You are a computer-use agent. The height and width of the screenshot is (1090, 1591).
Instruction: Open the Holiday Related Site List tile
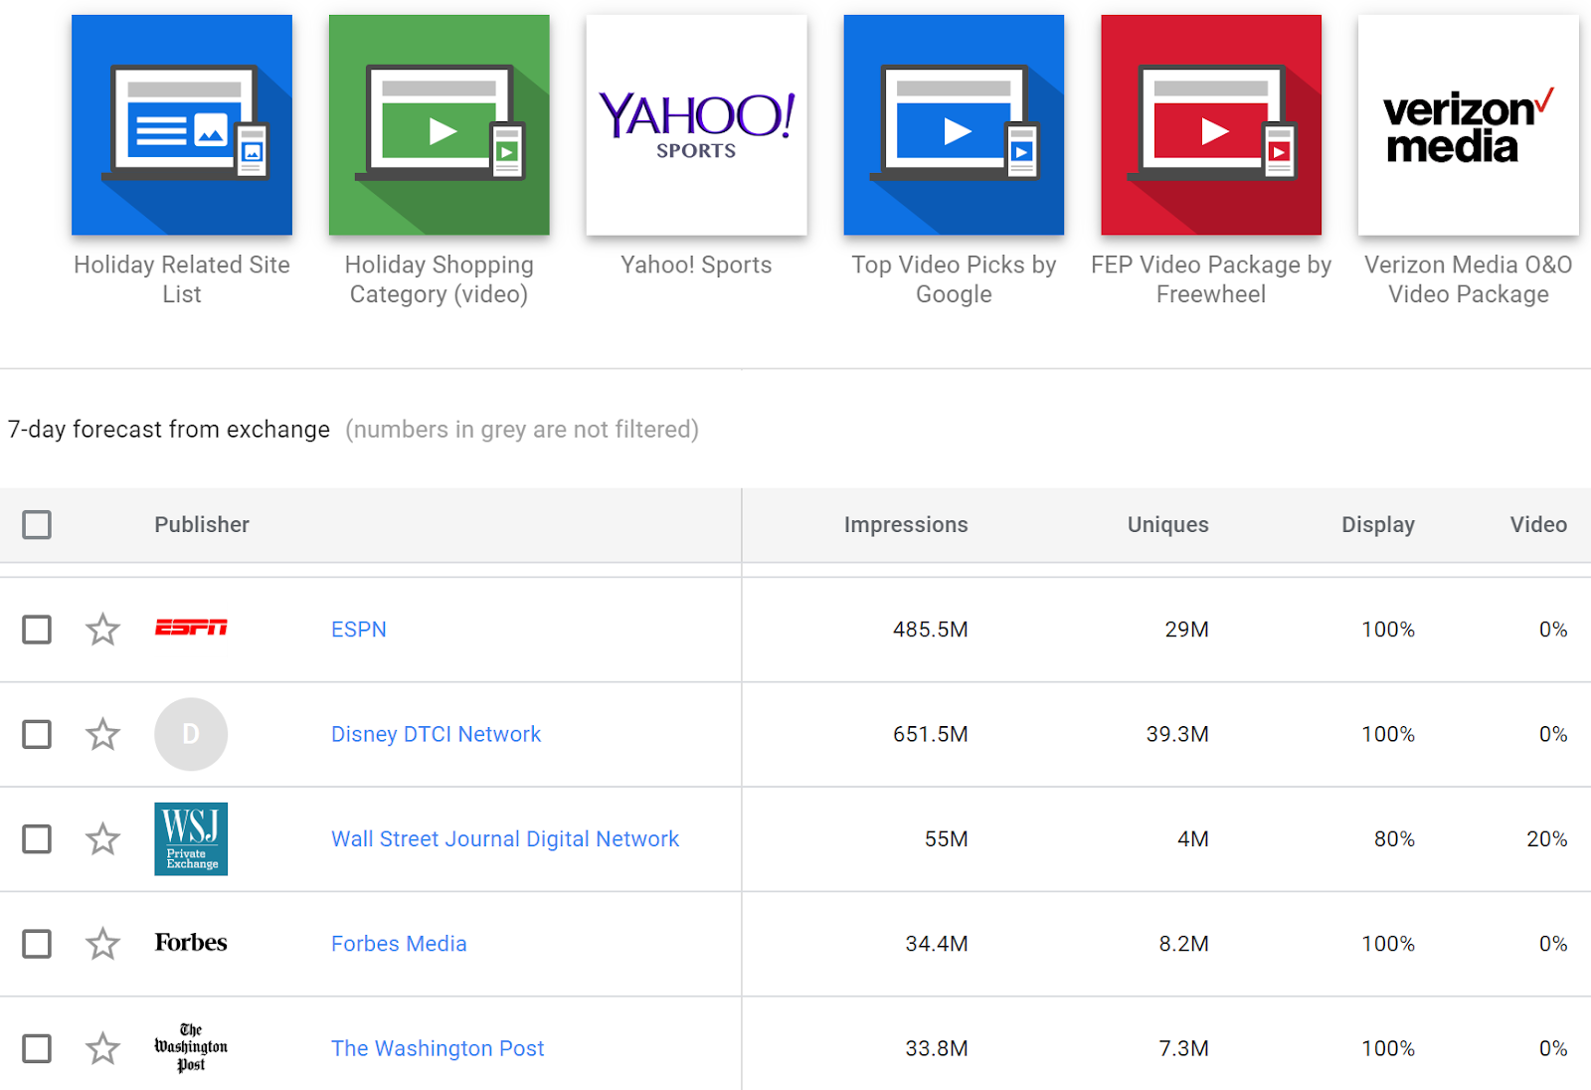[x=182, y=125]
